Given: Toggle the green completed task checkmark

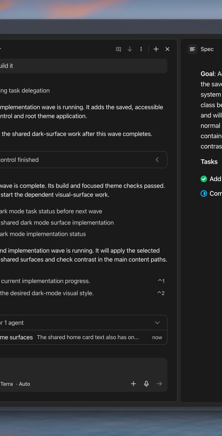Looking at the screenshot, I should click(x=204, y=179).
